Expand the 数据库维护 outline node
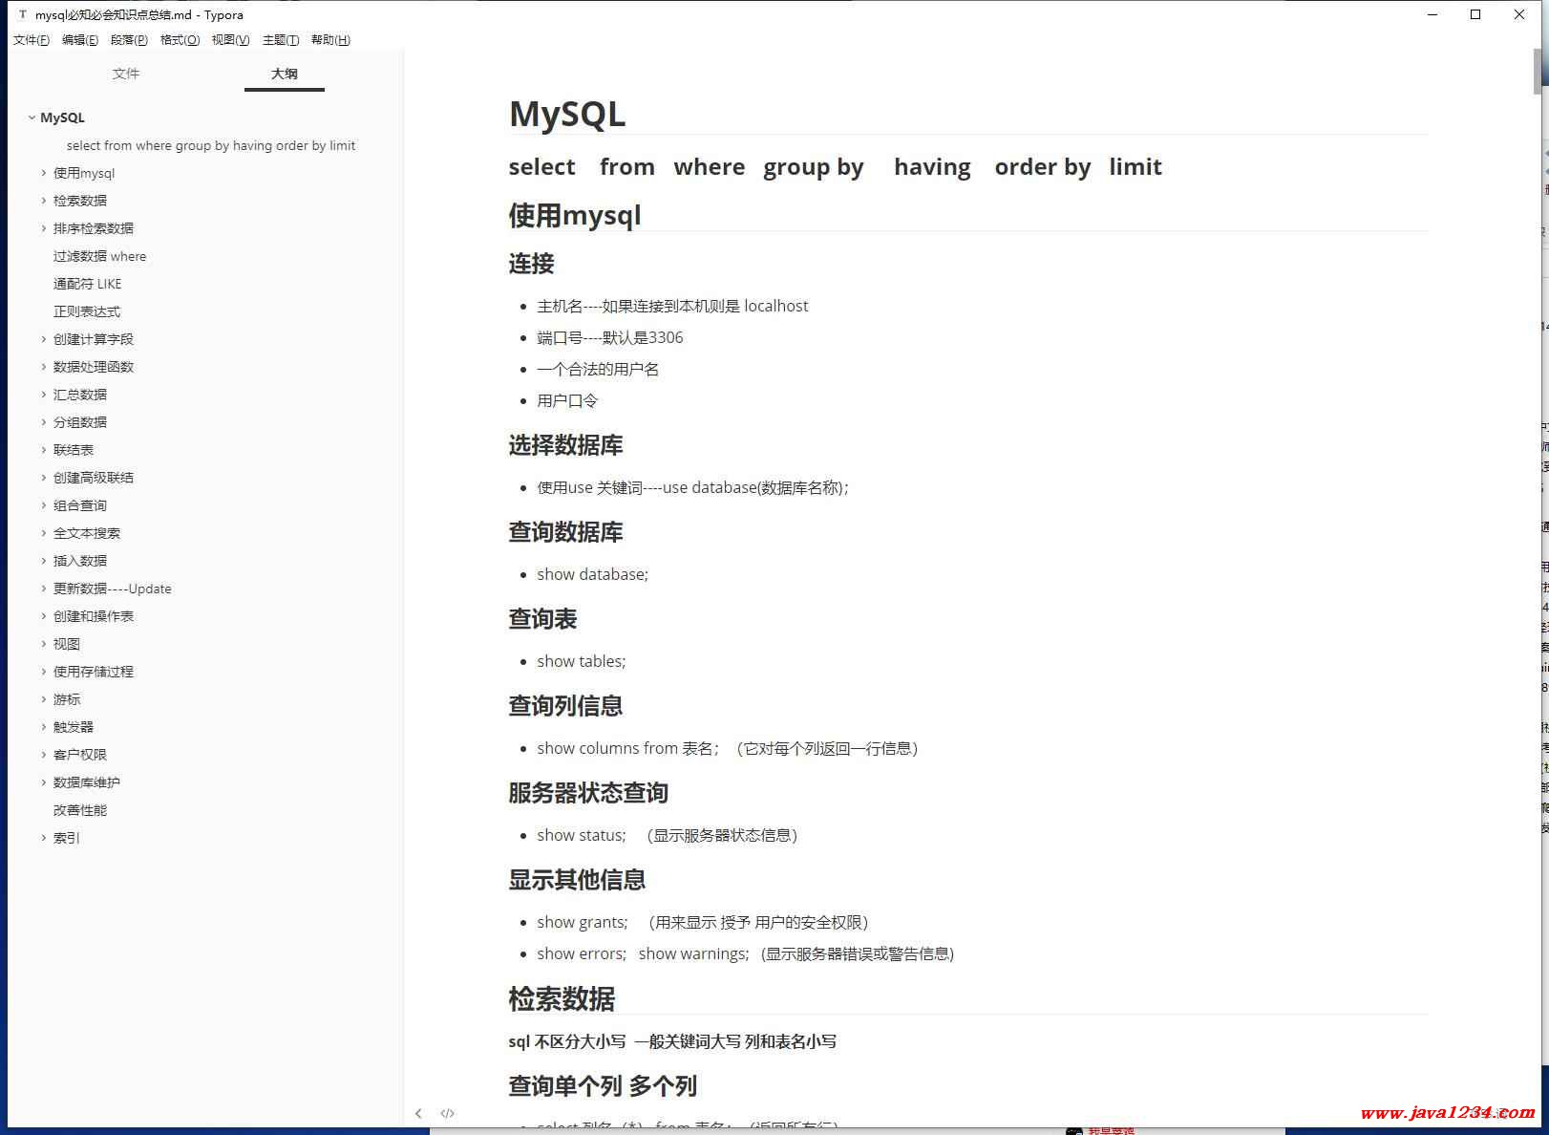 (x=44, y=782)
